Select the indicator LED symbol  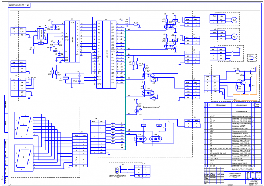(137, 111)
